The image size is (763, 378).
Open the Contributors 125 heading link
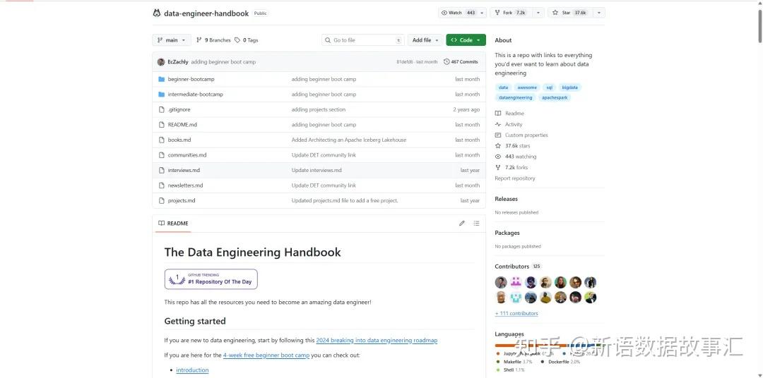[x=518, y=267]
